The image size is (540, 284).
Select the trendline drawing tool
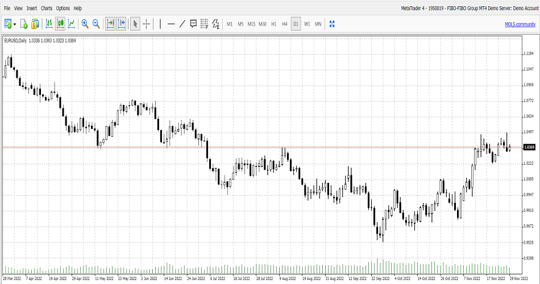(x=182, y=24)
